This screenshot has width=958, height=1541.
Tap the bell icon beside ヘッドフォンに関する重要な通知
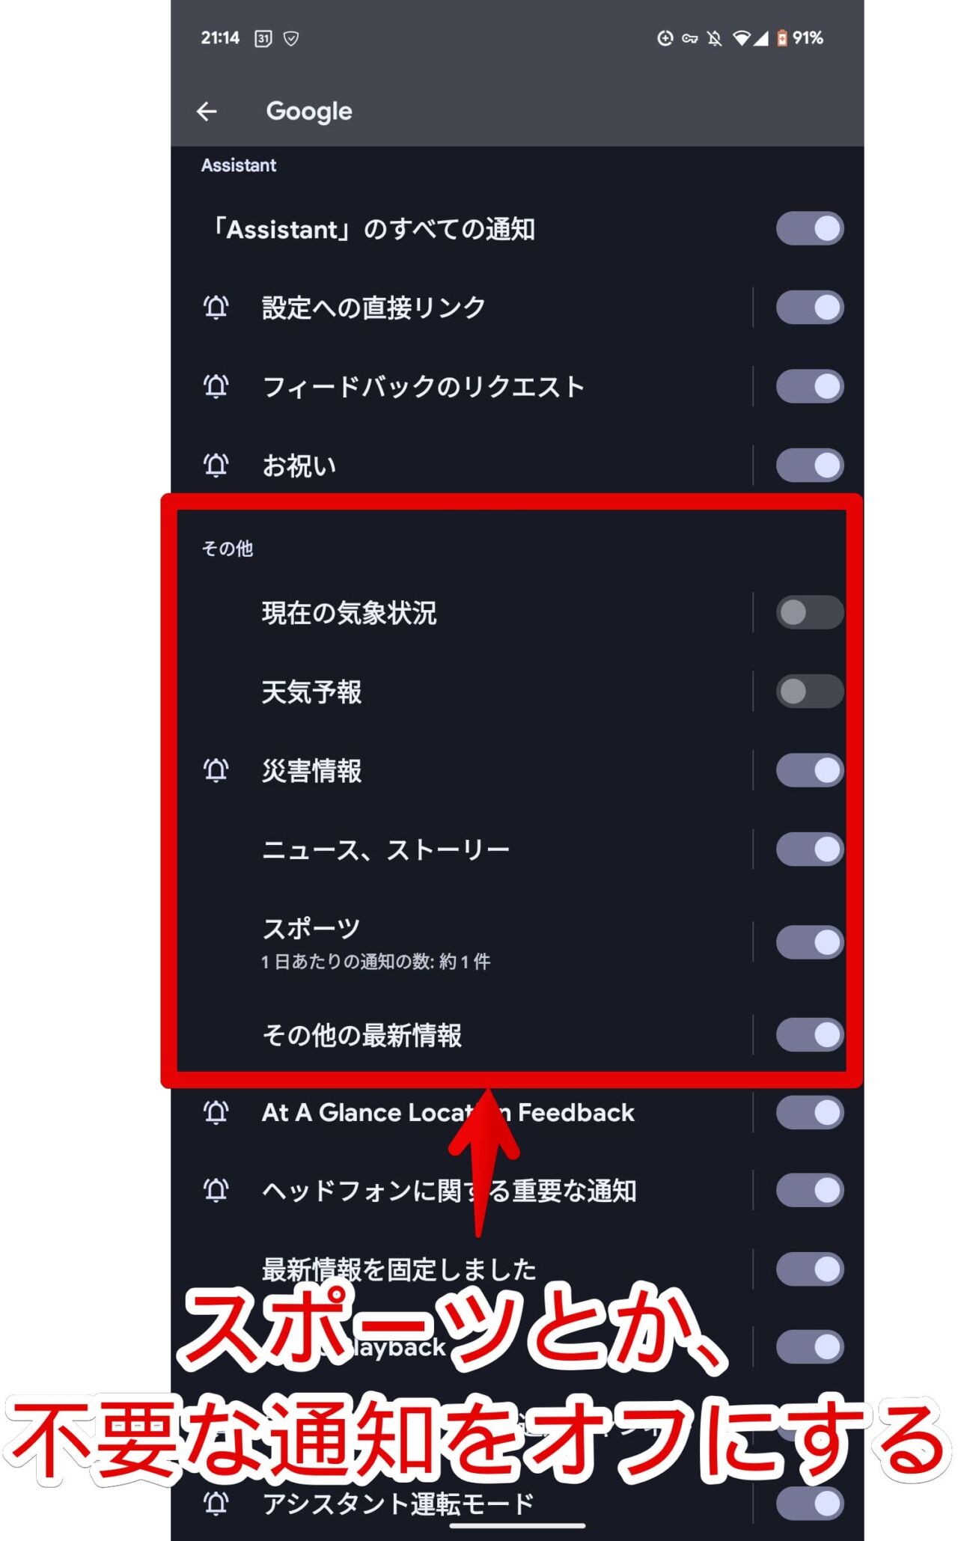[x=216, y=1190]
